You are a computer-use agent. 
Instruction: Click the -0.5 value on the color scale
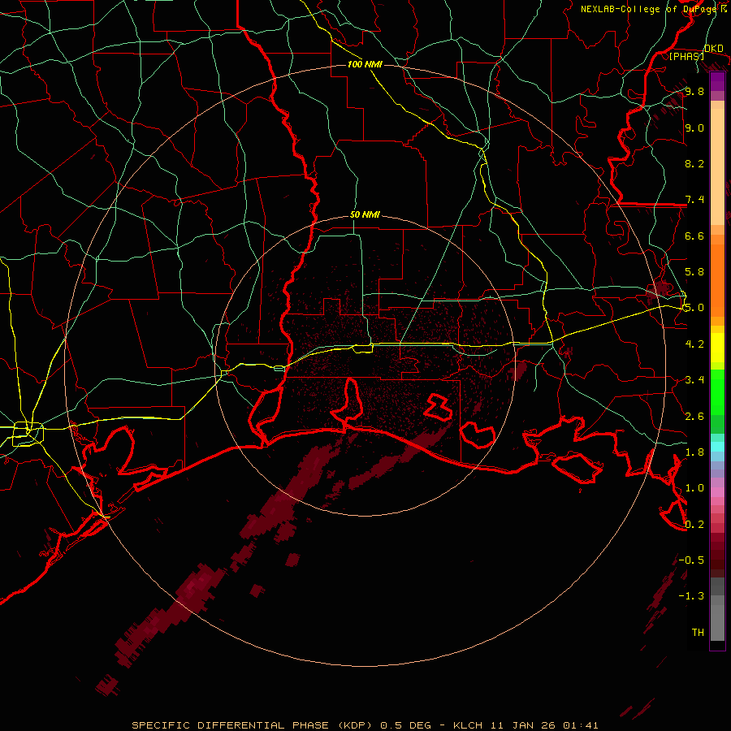(691, 560)
